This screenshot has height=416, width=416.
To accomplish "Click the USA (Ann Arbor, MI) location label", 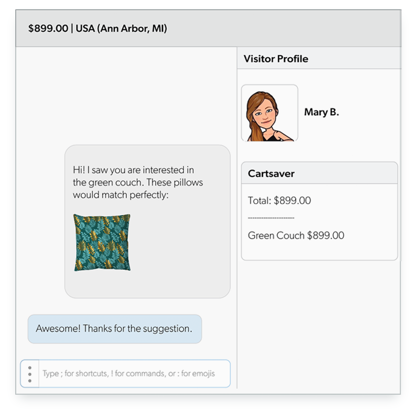I will pos(121,28).
